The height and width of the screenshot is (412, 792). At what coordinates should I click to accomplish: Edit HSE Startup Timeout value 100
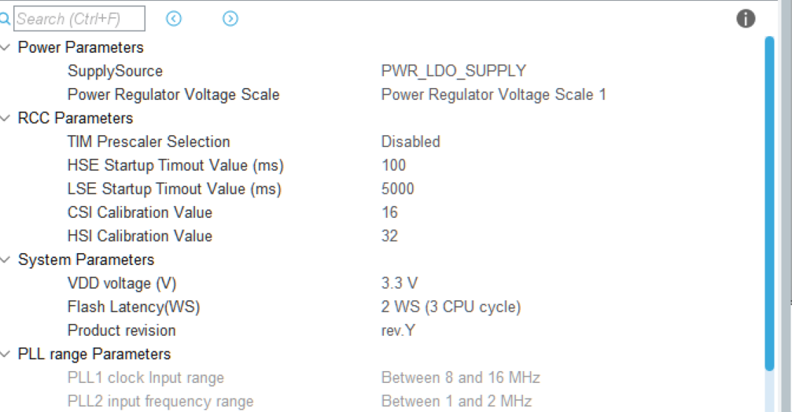393,165
